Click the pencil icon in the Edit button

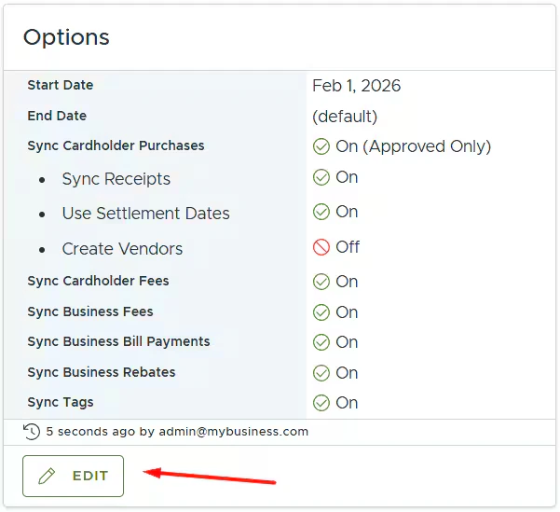pos(47,476)
